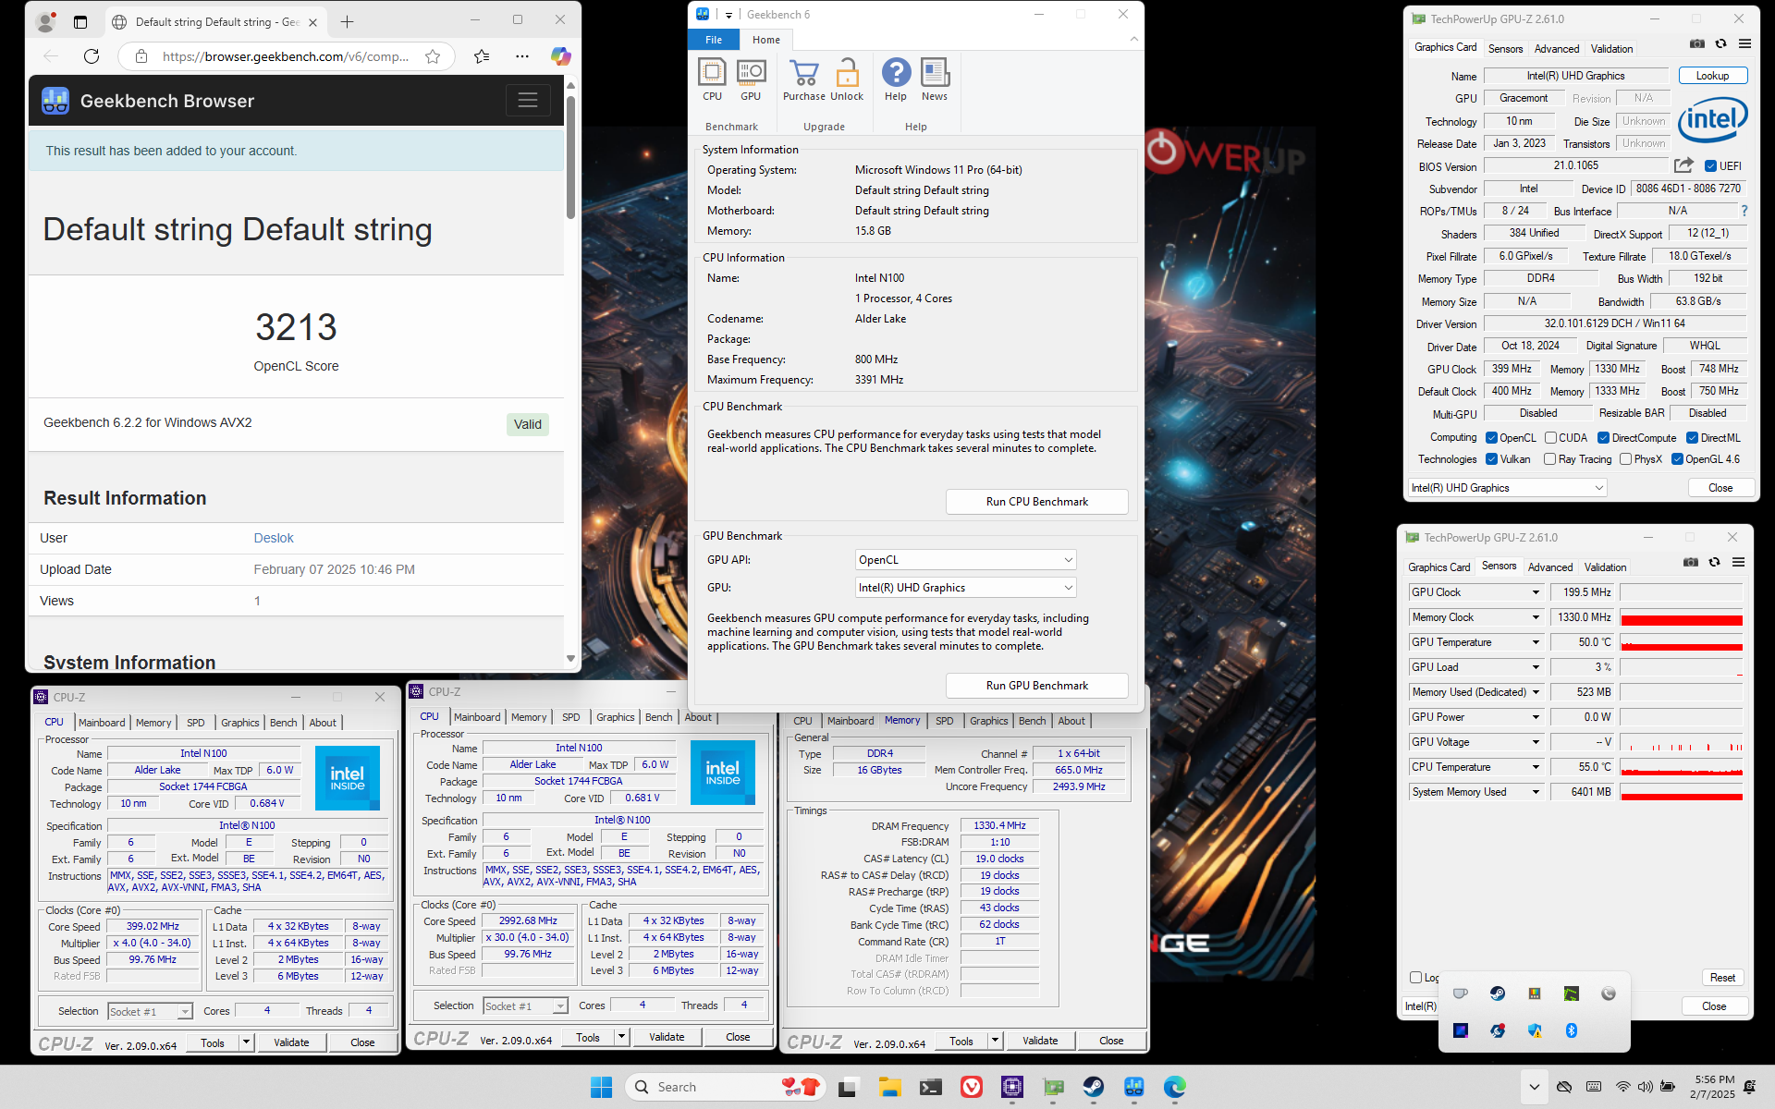Click the GPU benchmark icon in Geekbench ribbon
Viewport: 1775px width, 1109px height.
point(751,79)
